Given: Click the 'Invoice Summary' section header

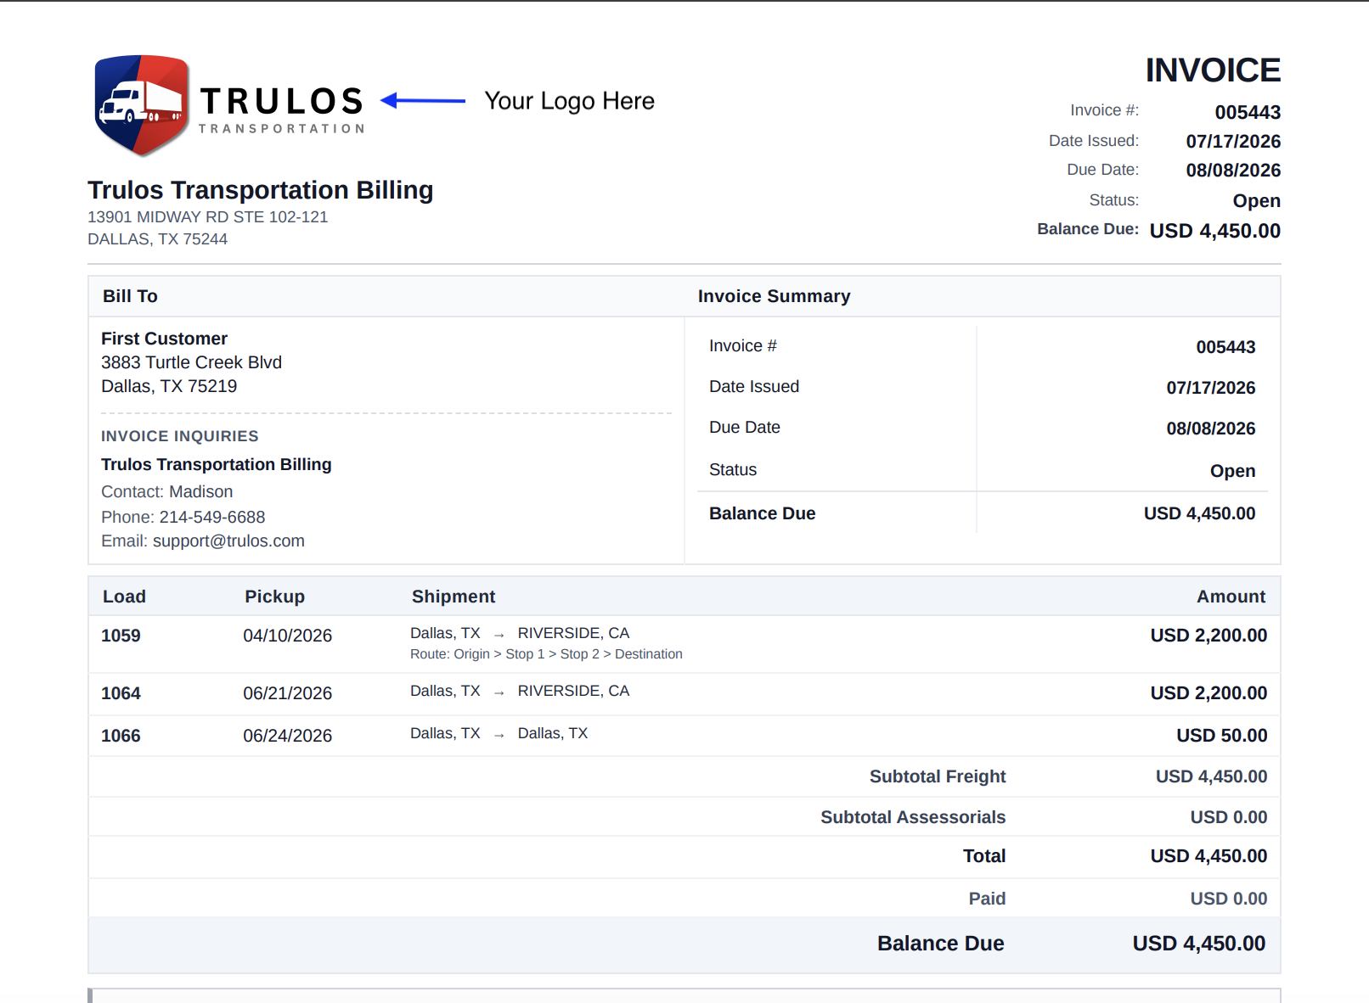Looking at the screenshot, I should 774,296.
